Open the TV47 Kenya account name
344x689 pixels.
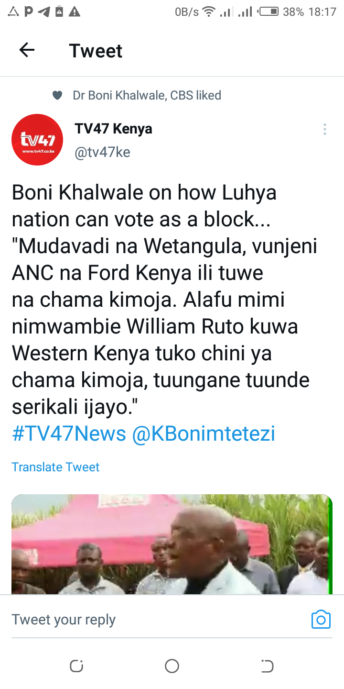pyautogui.click(x=113, y=129)
